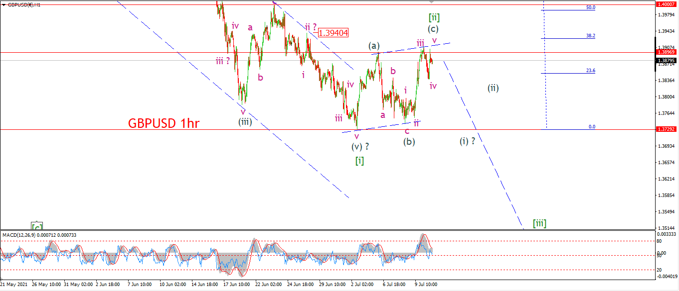Click the grey chart shift triangle at top

pyautogui.click(x=432, y=2)
